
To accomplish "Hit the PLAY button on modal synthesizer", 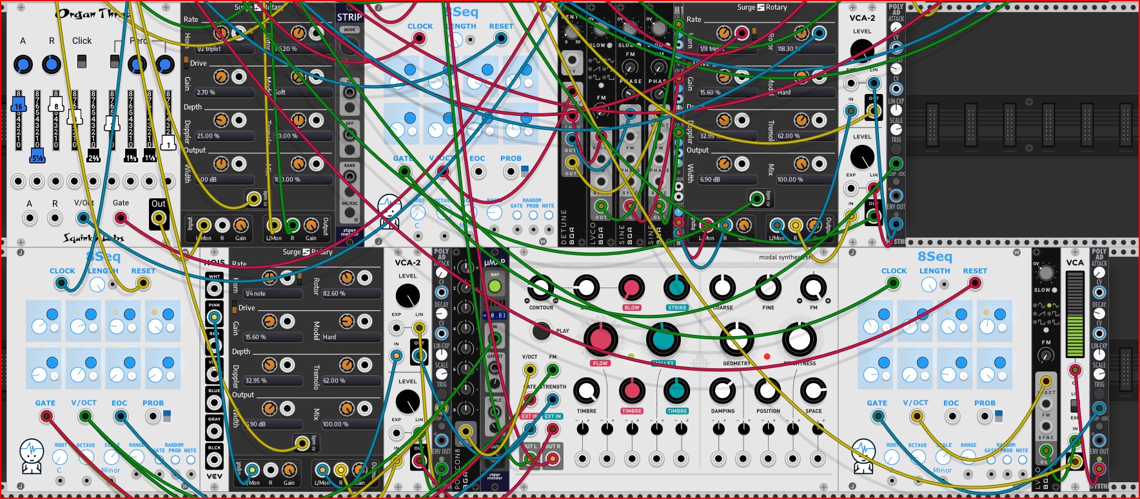I will click(x=542, y=332).
